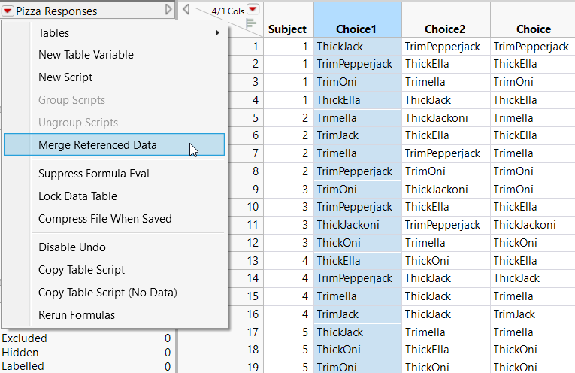Open the columns red triangle menu
Screen dimensions: 575x373
[253, 10]
